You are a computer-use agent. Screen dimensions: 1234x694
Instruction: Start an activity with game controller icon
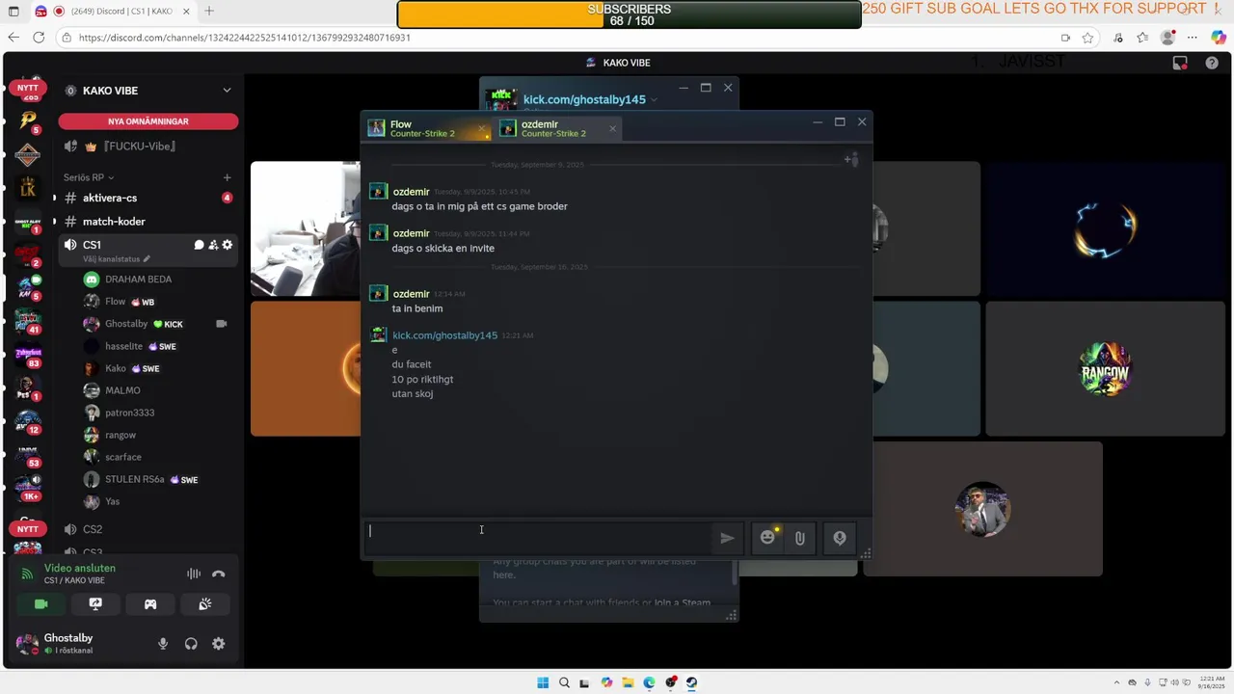pyautogui.click(x=150, y=604)
